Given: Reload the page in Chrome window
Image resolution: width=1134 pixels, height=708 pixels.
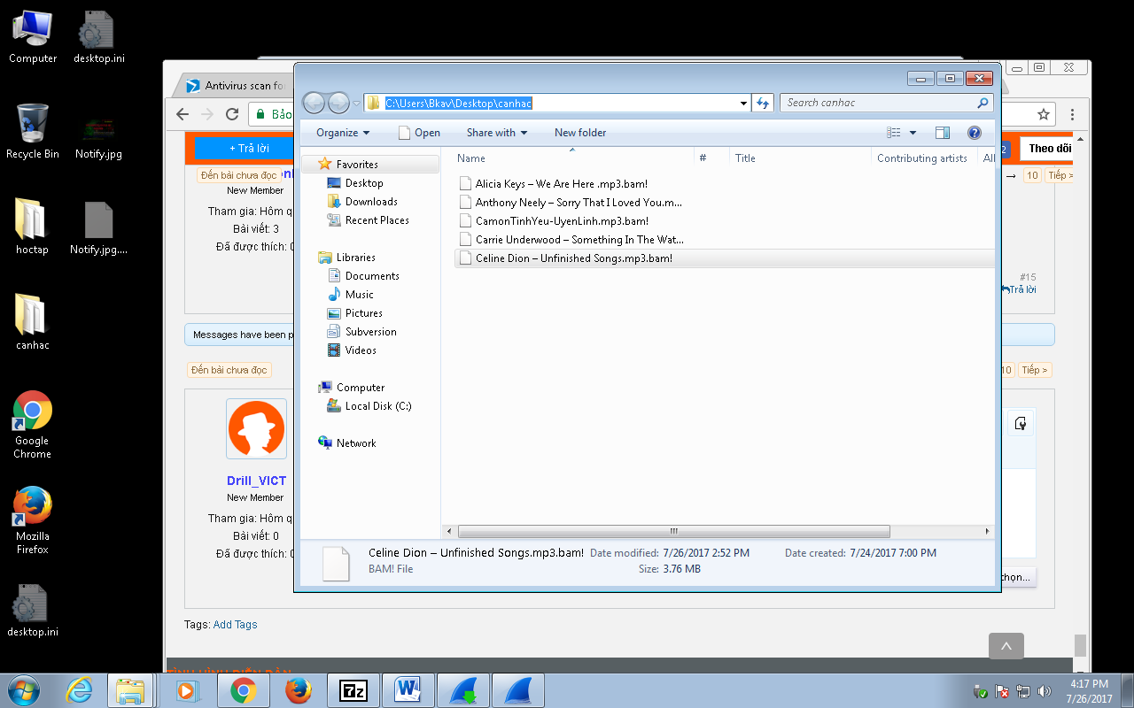Looking at the screenshot, I should click(232, 114).
